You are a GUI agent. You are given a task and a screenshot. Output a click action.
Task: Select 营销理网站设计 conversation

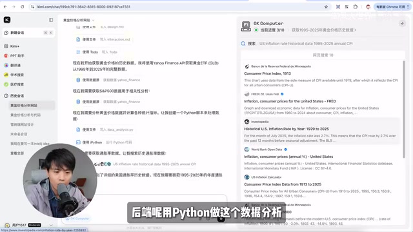[22, 124]
